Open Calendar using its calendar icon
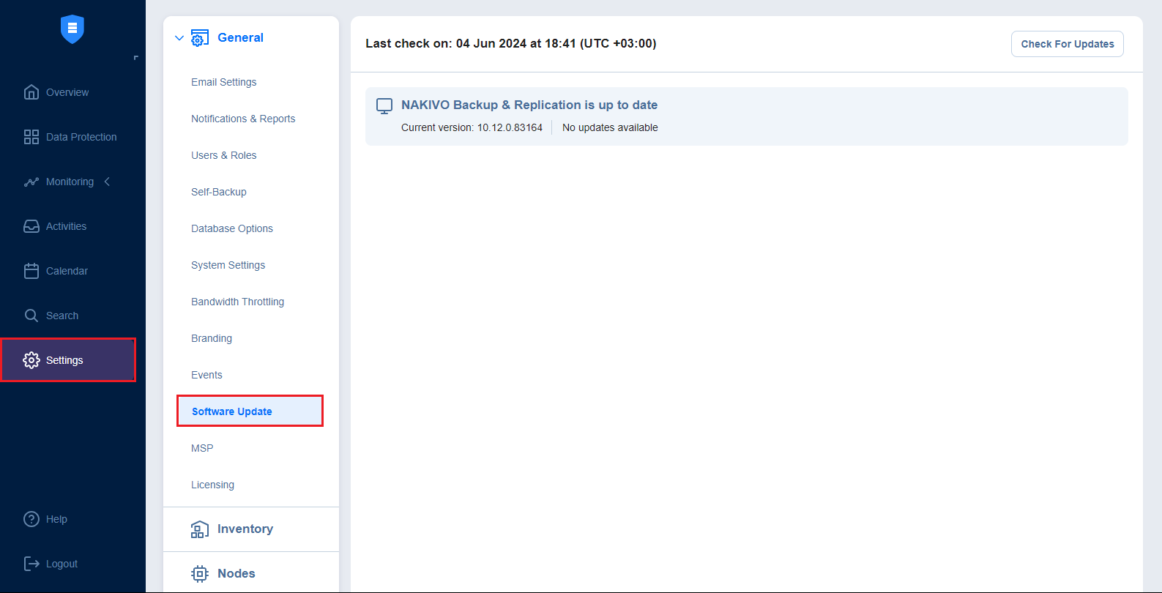The image size is (1162, 593). point(31,271)
